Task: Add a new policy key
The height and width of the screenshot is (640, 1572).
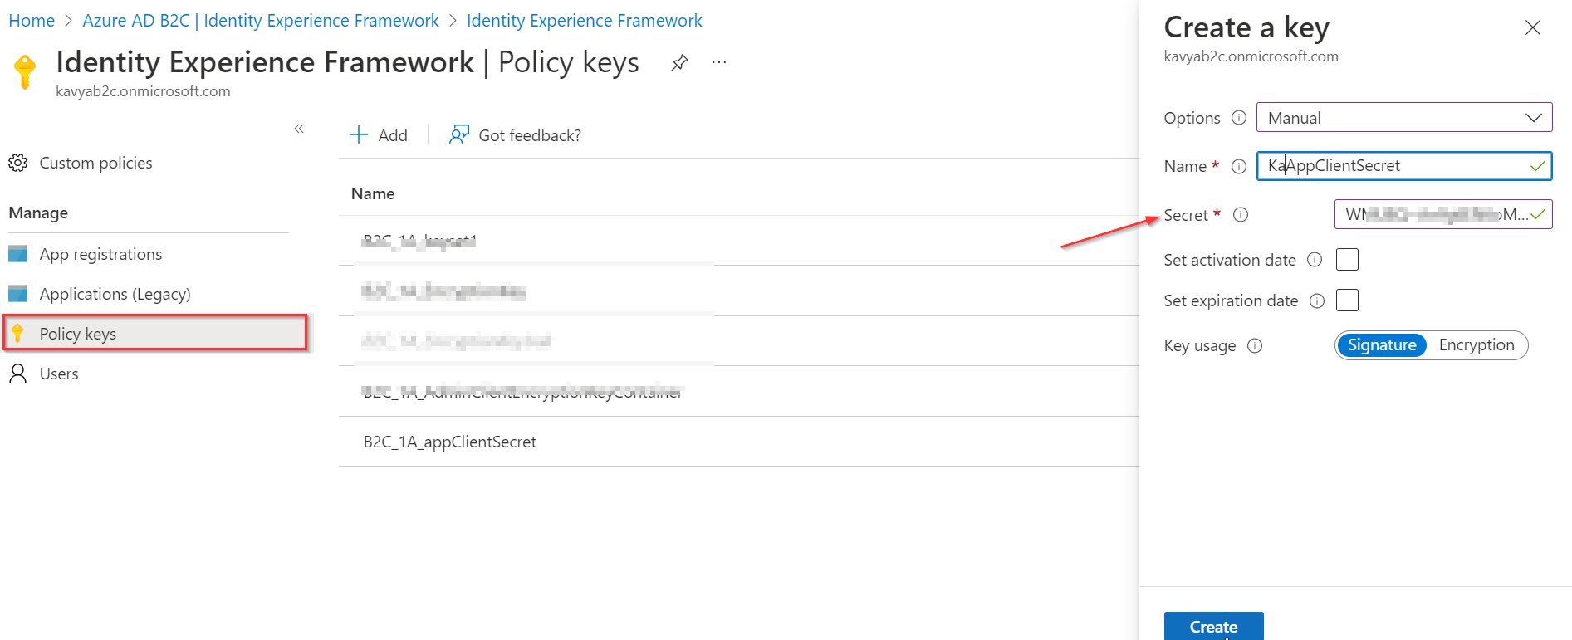Action: coord(379,135)
